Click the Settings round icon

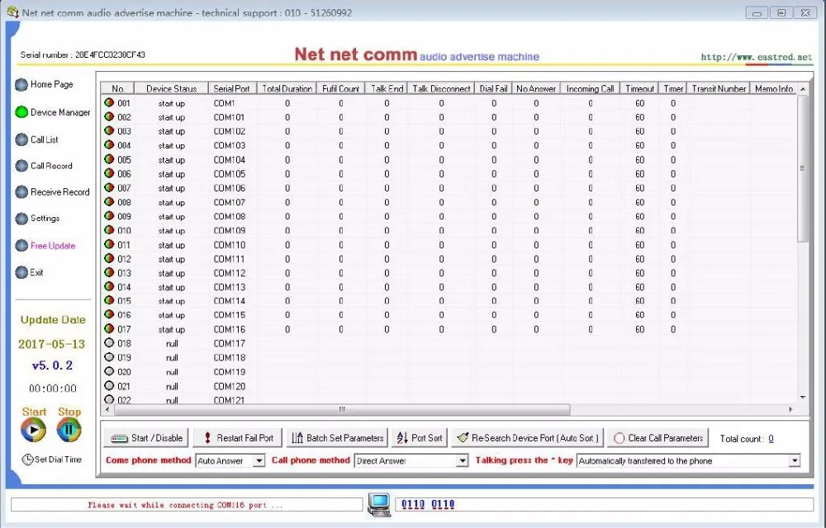[x=21, y=219]
